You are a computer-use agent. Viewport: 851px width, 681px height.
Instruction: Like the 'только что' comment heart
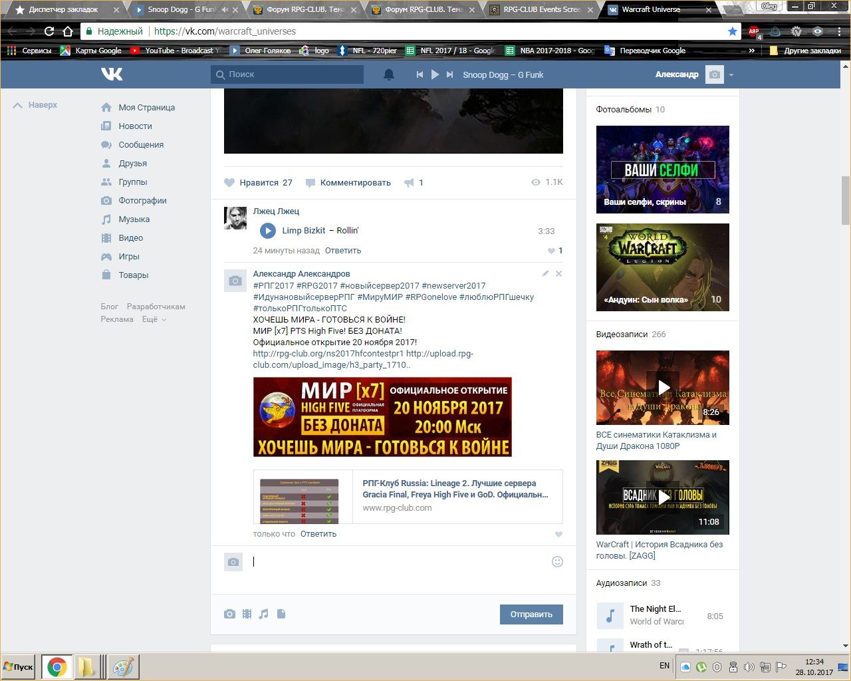point(558,534)
